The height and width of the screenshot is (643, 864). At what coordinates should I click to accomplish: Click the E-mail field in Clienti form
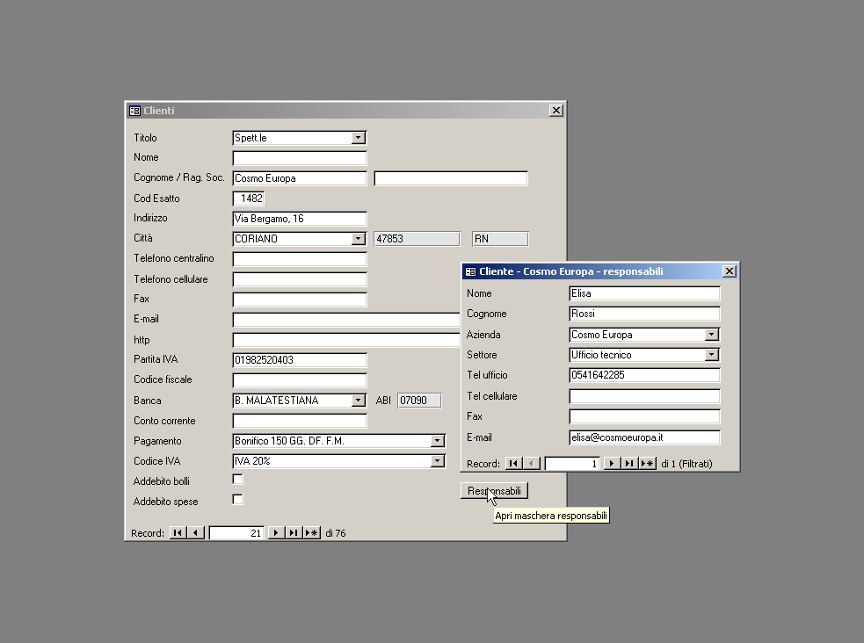[346, 319]
